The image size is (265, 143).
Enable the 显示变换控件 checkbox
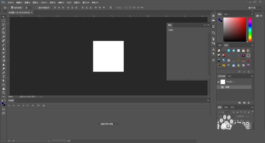(37, 8)
